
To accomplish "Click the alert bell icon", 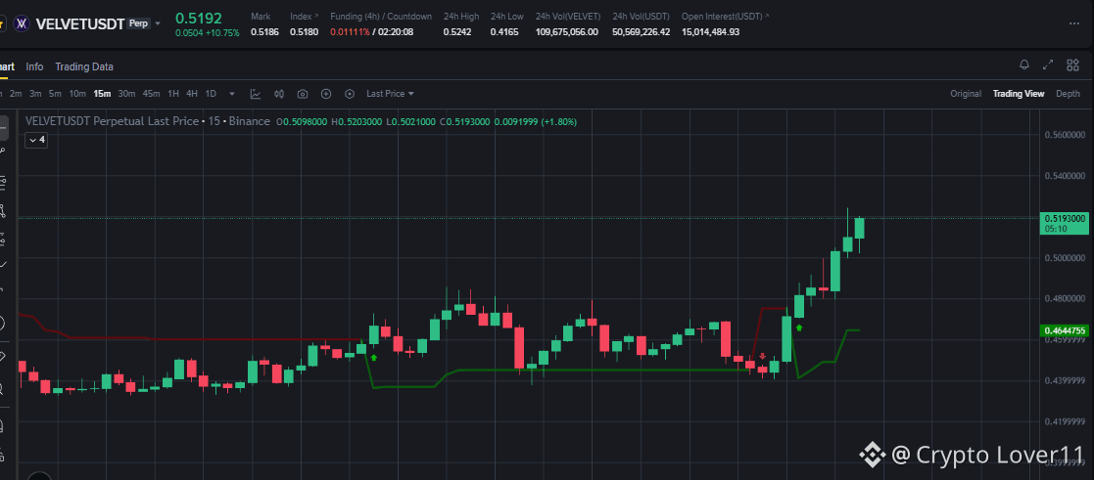I will pos(1024,65).
